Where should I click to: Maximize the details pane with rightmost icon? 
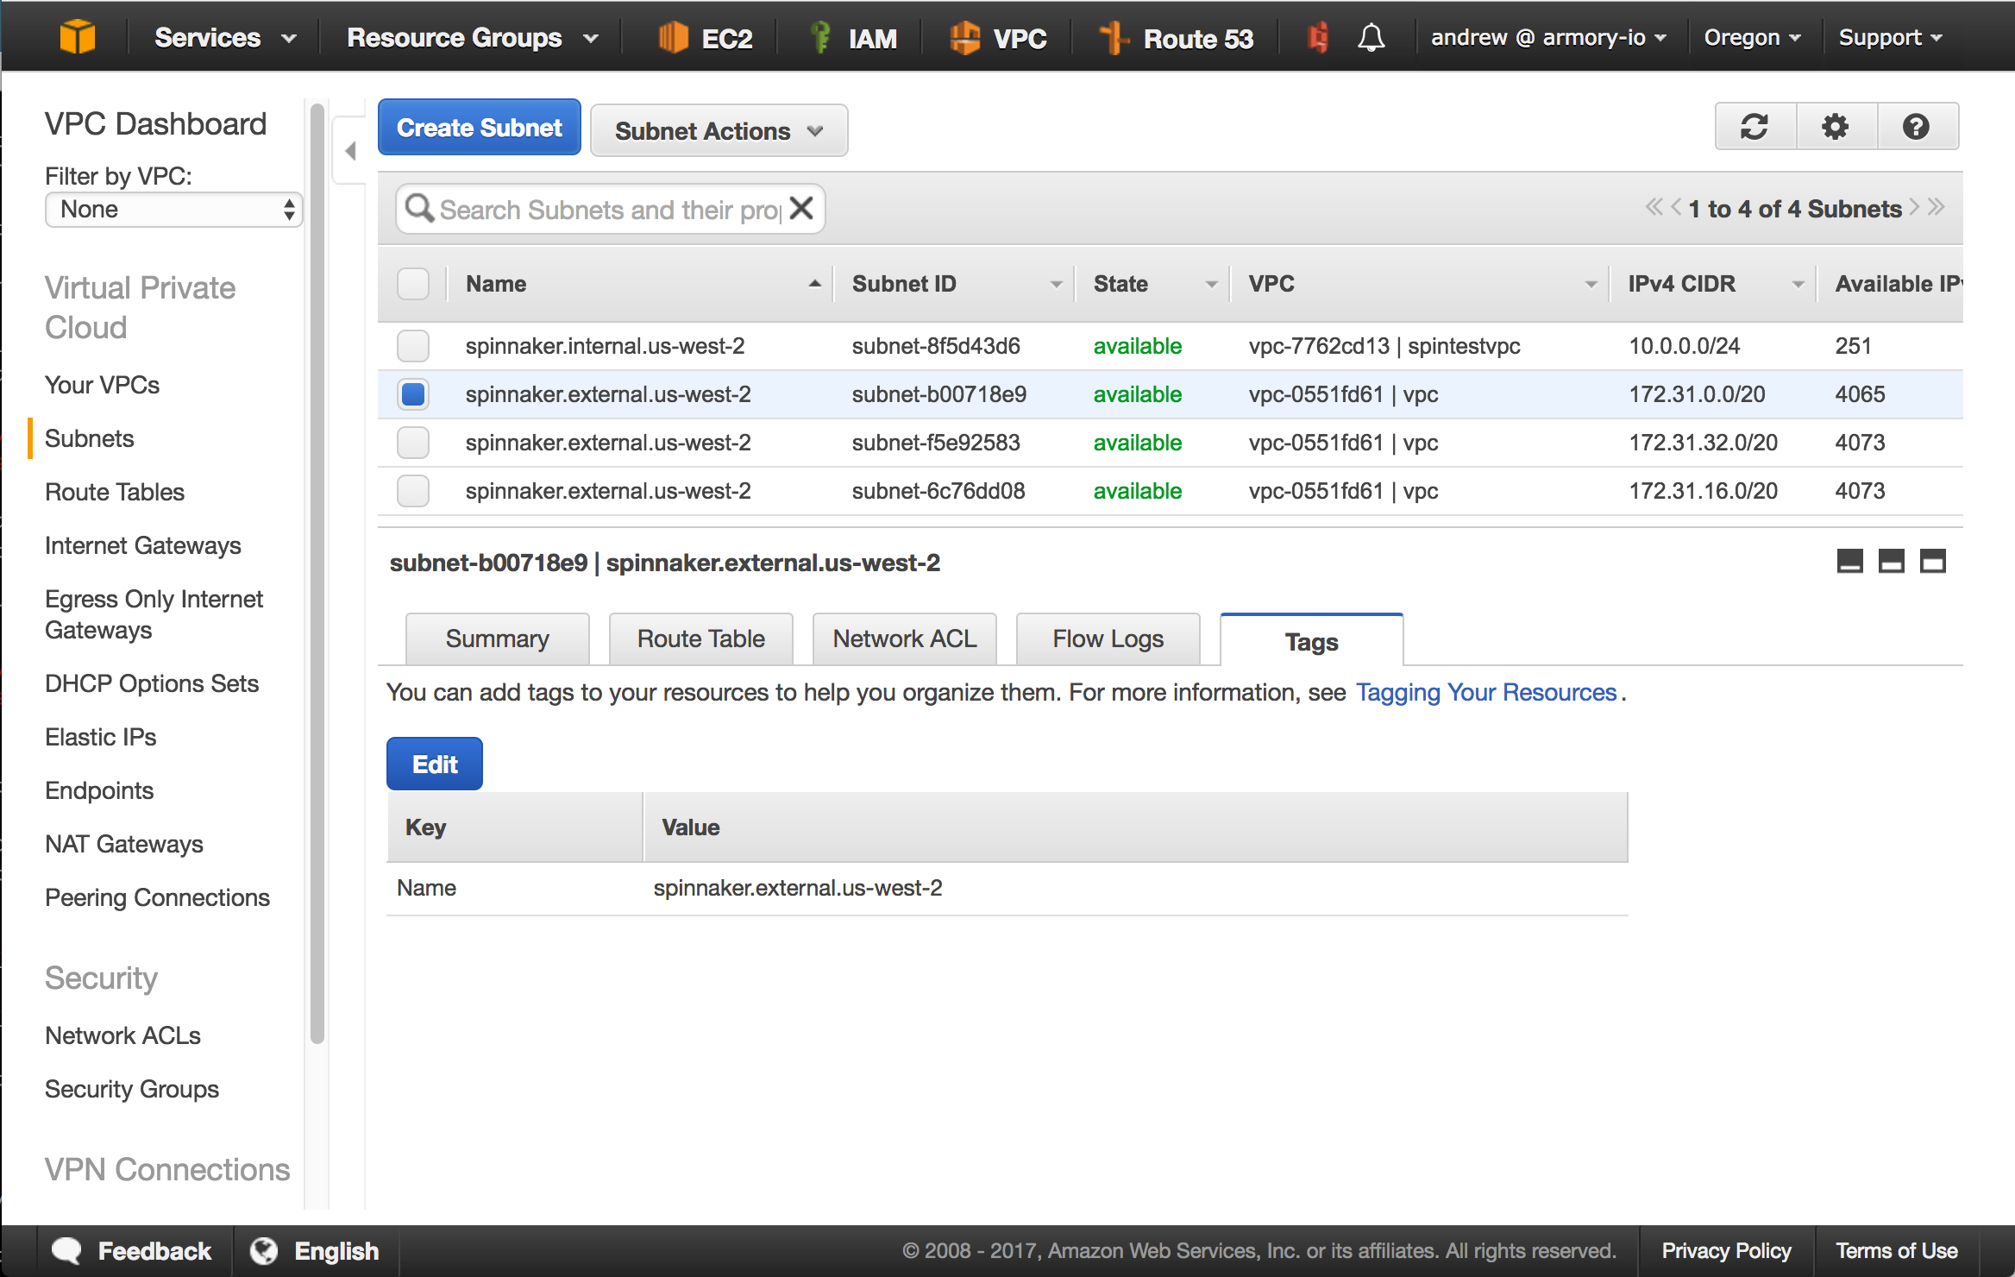click(x=1932, y=562)
